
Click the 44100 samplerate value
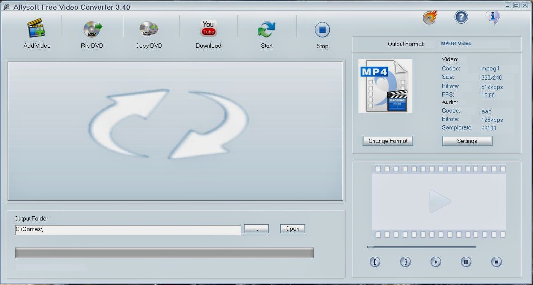[x=489, y=128]
